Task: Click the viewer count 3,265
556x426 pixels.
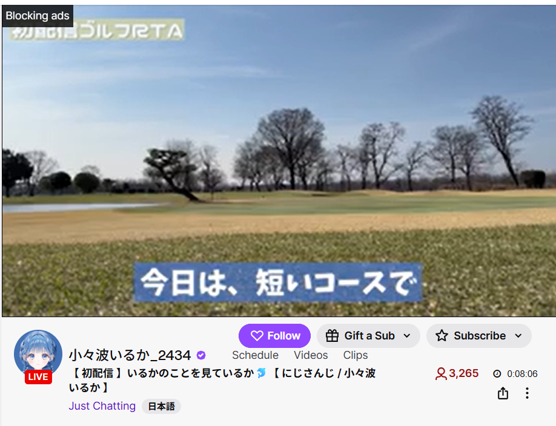Action: click(x=463, y=373)
